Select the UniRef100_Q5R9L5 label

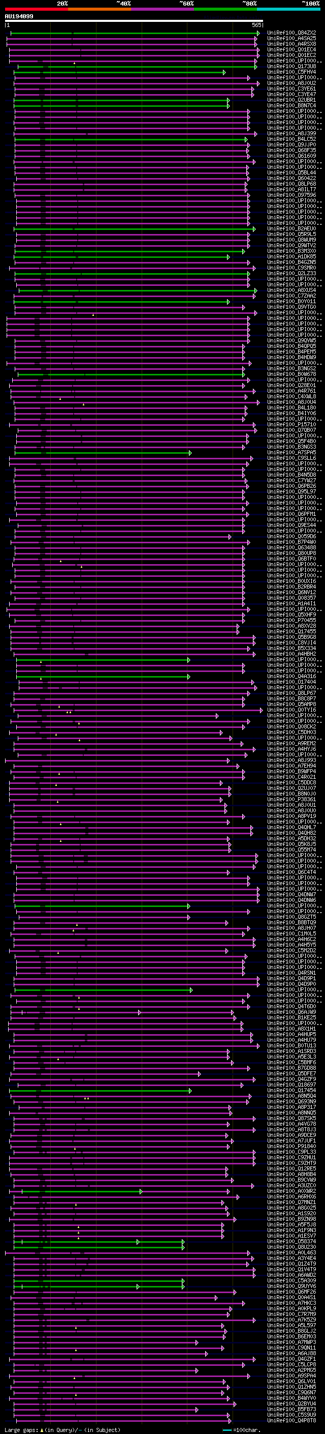pyautogui.click(x=291, y=235)
